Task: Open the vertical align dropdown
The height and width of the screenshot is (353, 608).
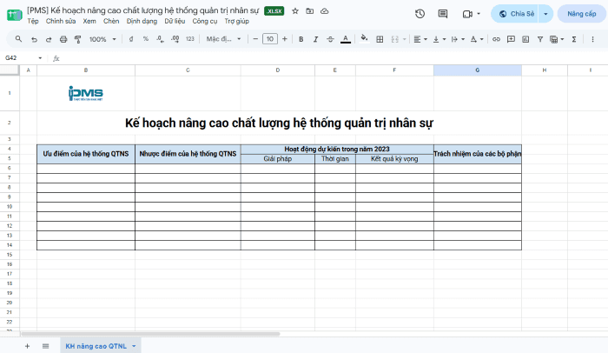Action: click(439, 39)
